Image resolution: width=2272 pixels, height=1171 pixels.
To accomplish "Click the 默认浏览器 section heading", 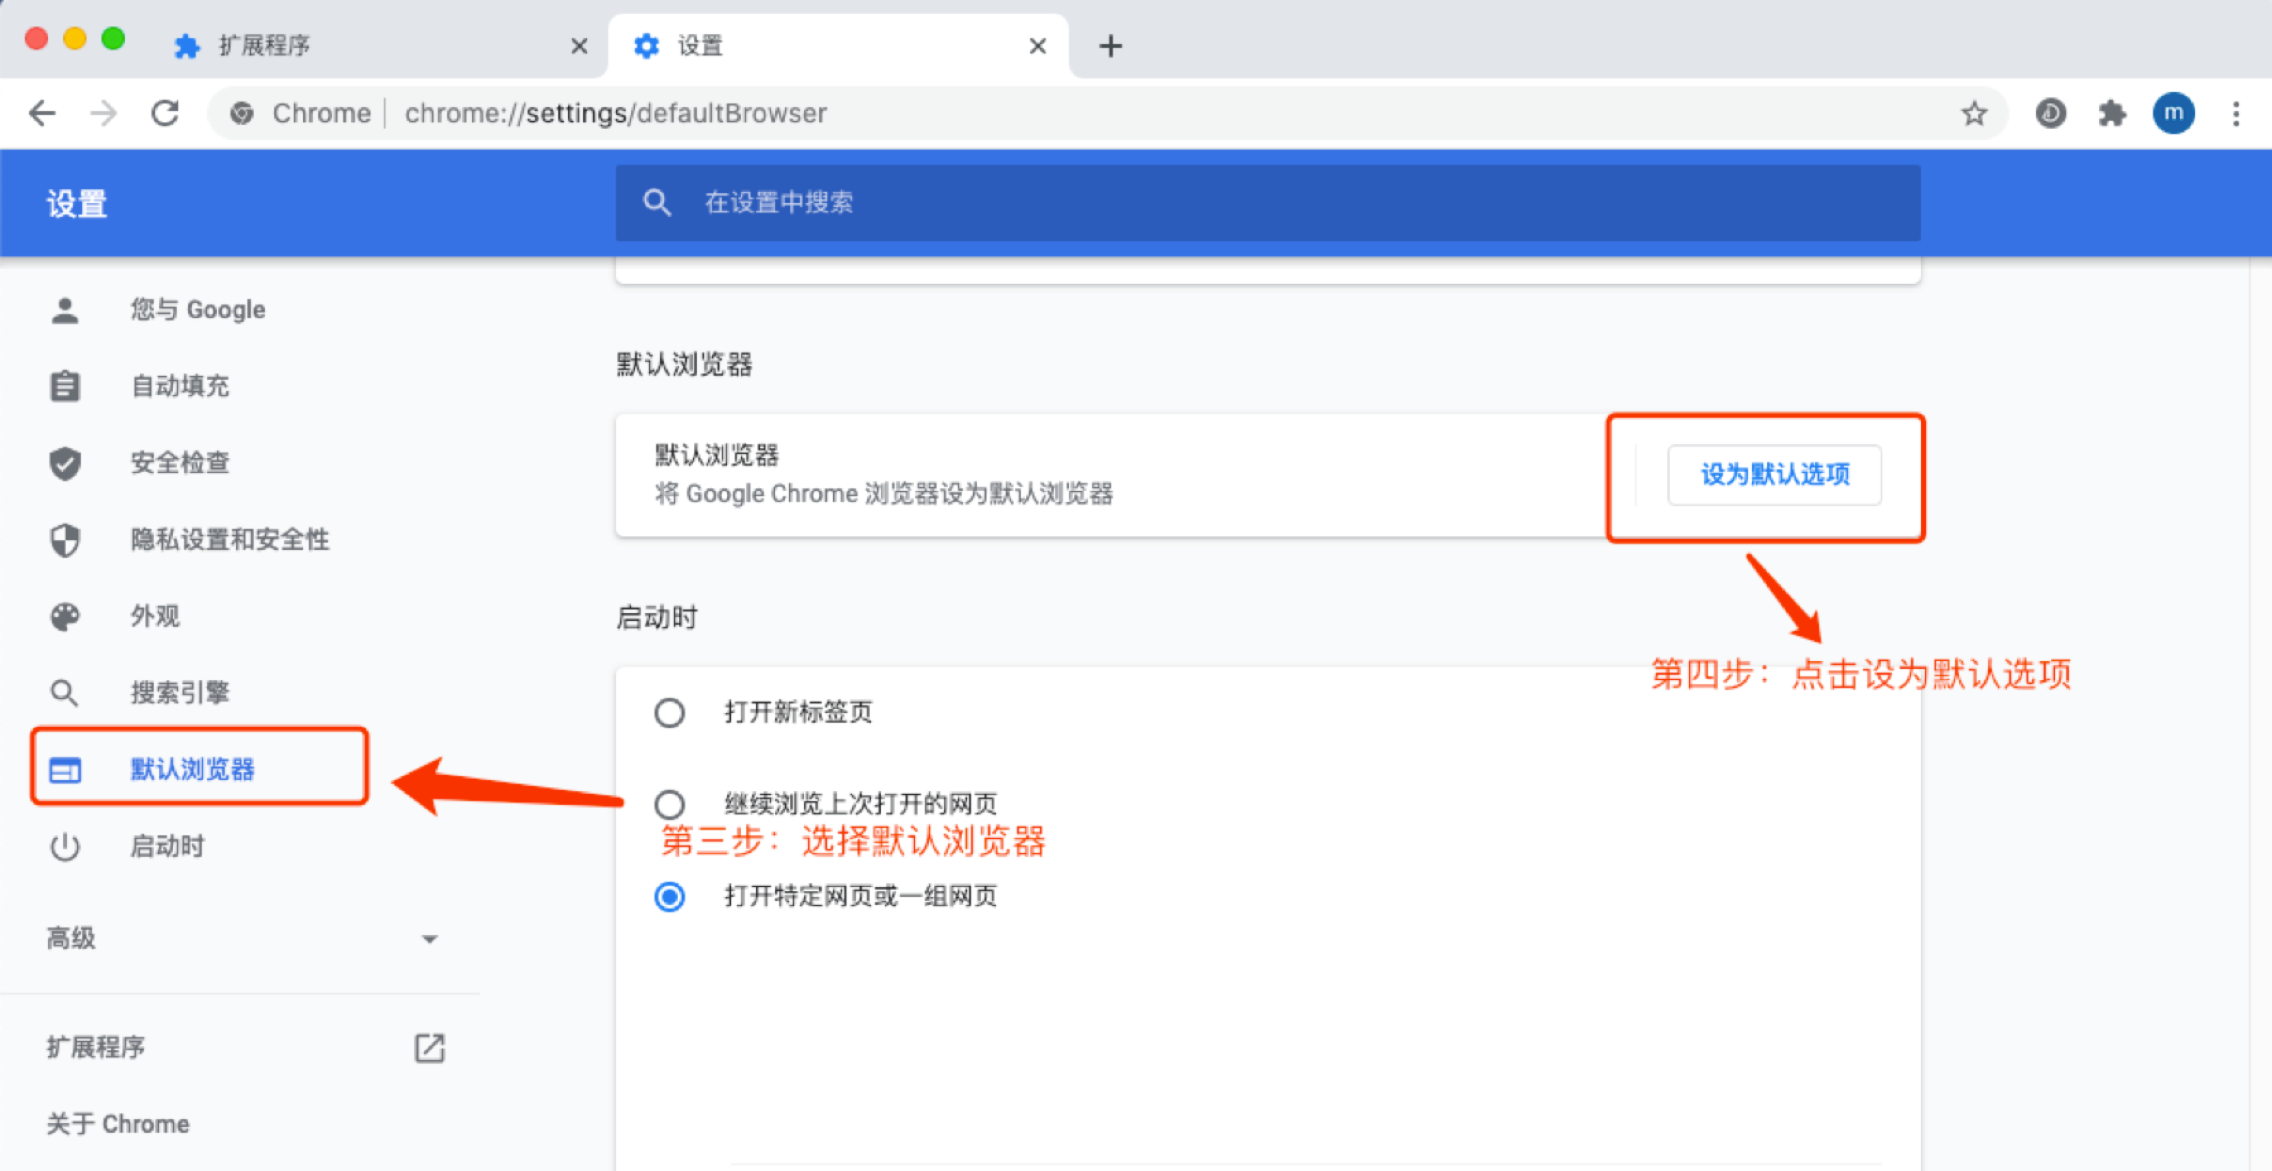I will pos(684,365).
